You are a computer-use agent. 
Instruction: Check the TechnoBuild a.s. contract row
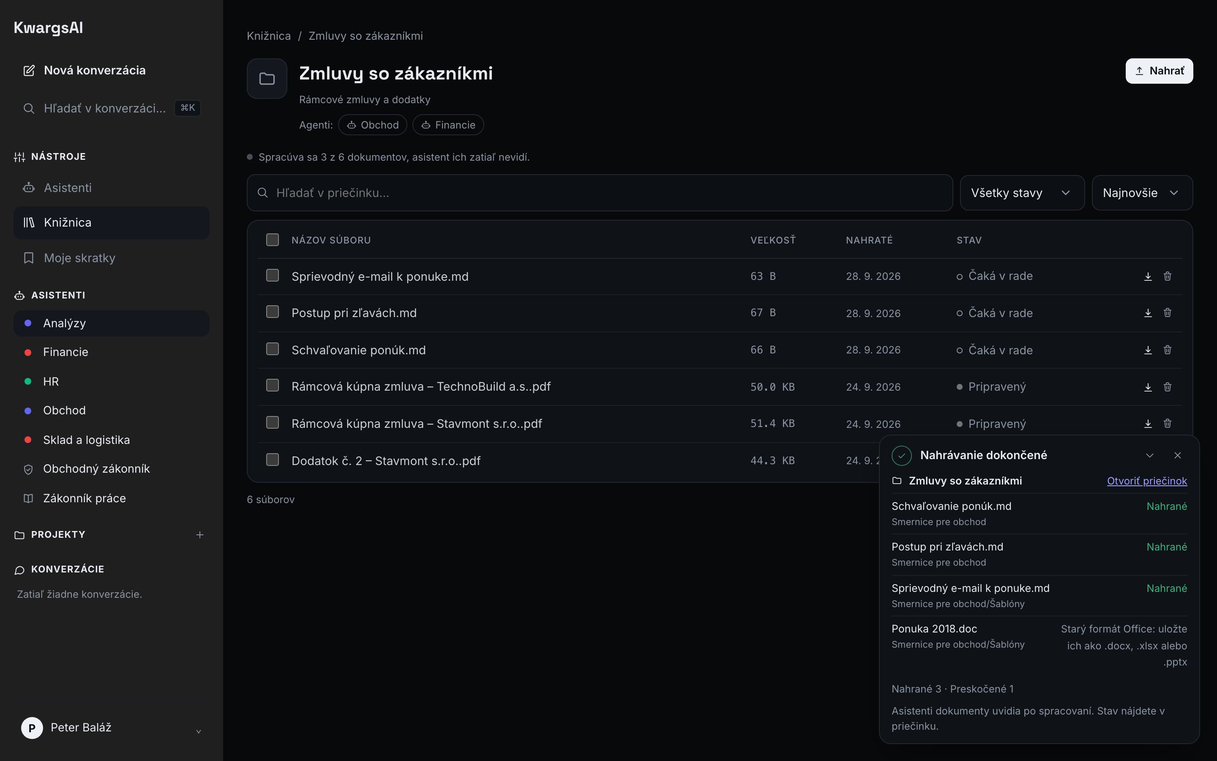tap(273, 386)
